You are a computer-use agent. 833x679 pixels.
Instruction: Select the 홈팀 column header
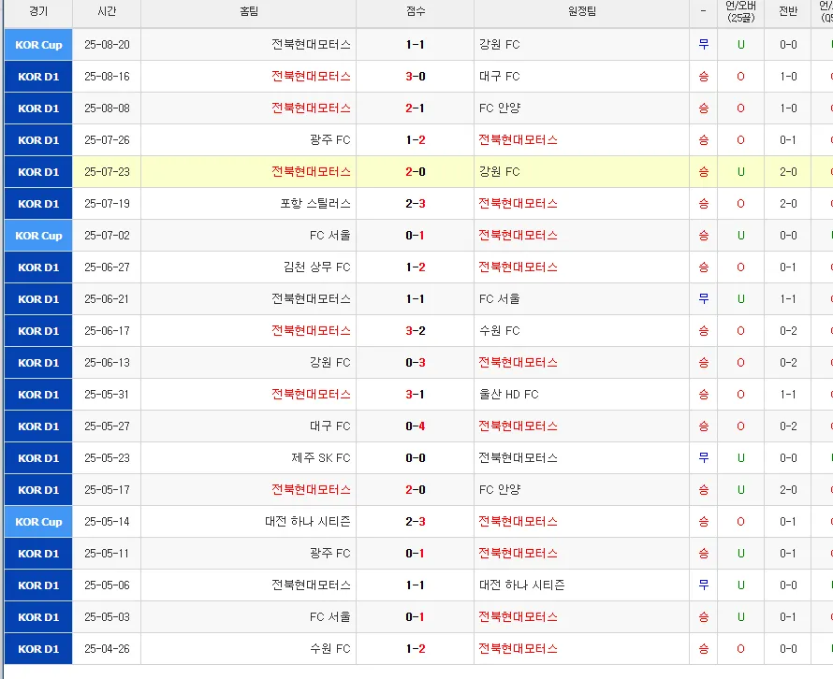pos(249,11)
